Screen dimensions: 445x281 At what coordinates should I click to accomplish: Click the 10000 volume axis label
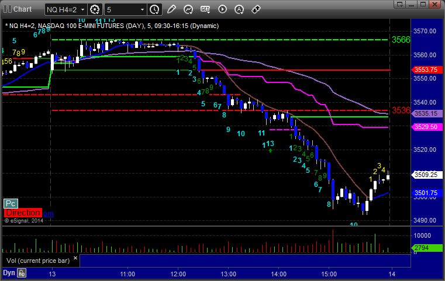pos(422,235)
